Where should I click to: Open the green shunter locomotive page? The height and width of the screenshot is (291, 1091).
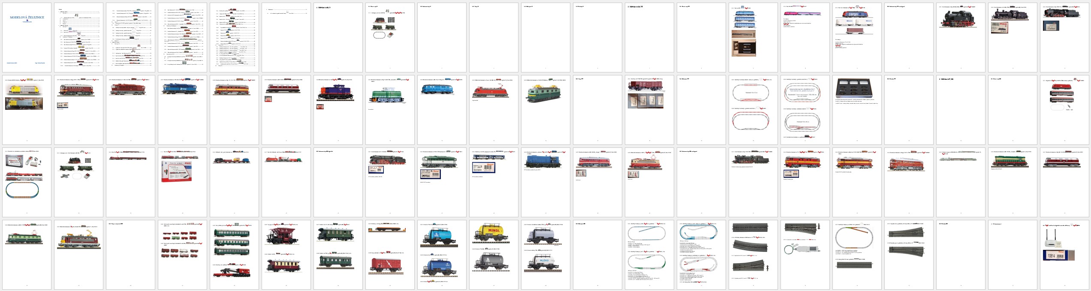point(390,110)
